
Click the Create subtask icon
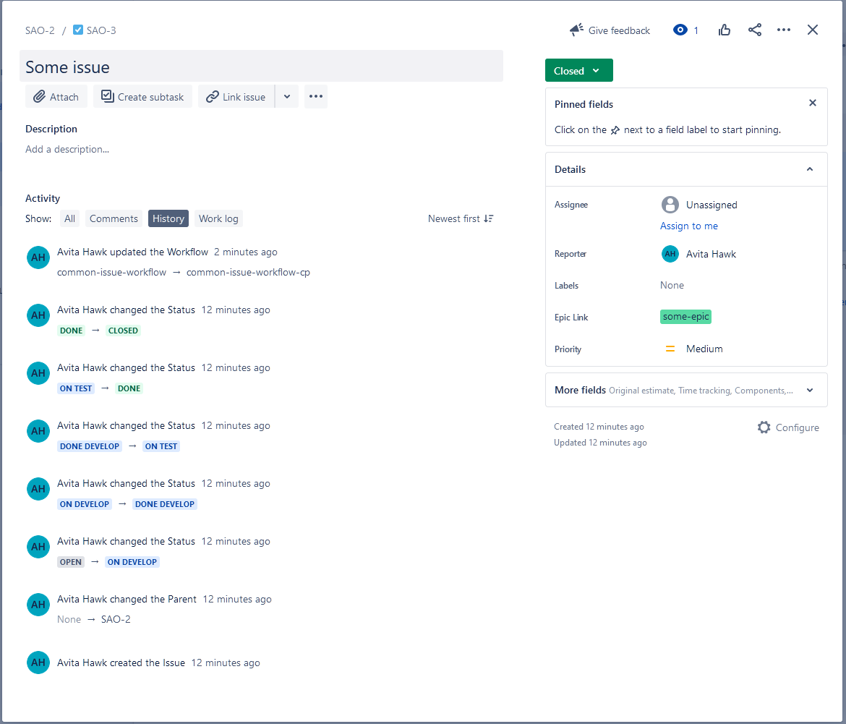107,95
